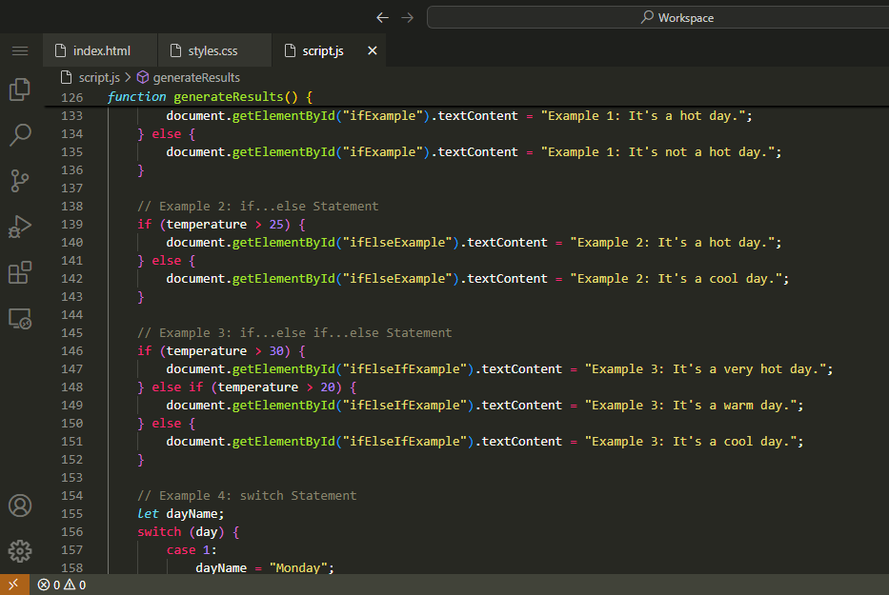Go forward using the right arrow
This screenshot has width=889, height=595.
[408, 17]
